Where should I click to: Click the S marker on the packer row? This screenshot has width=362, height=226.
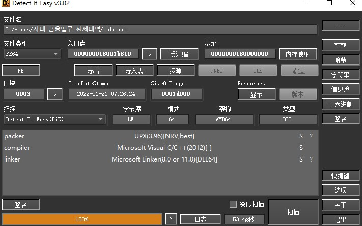301,136
